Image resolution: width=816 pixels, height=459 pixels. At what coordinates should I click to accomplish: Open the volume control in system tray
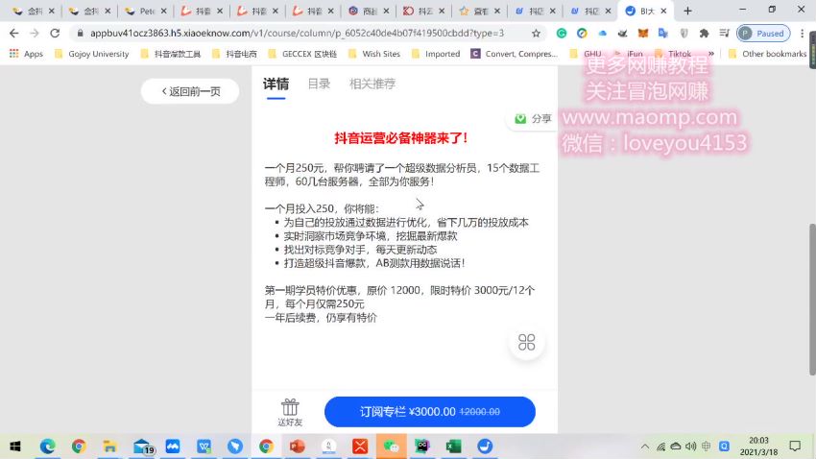tap(690, 447)
